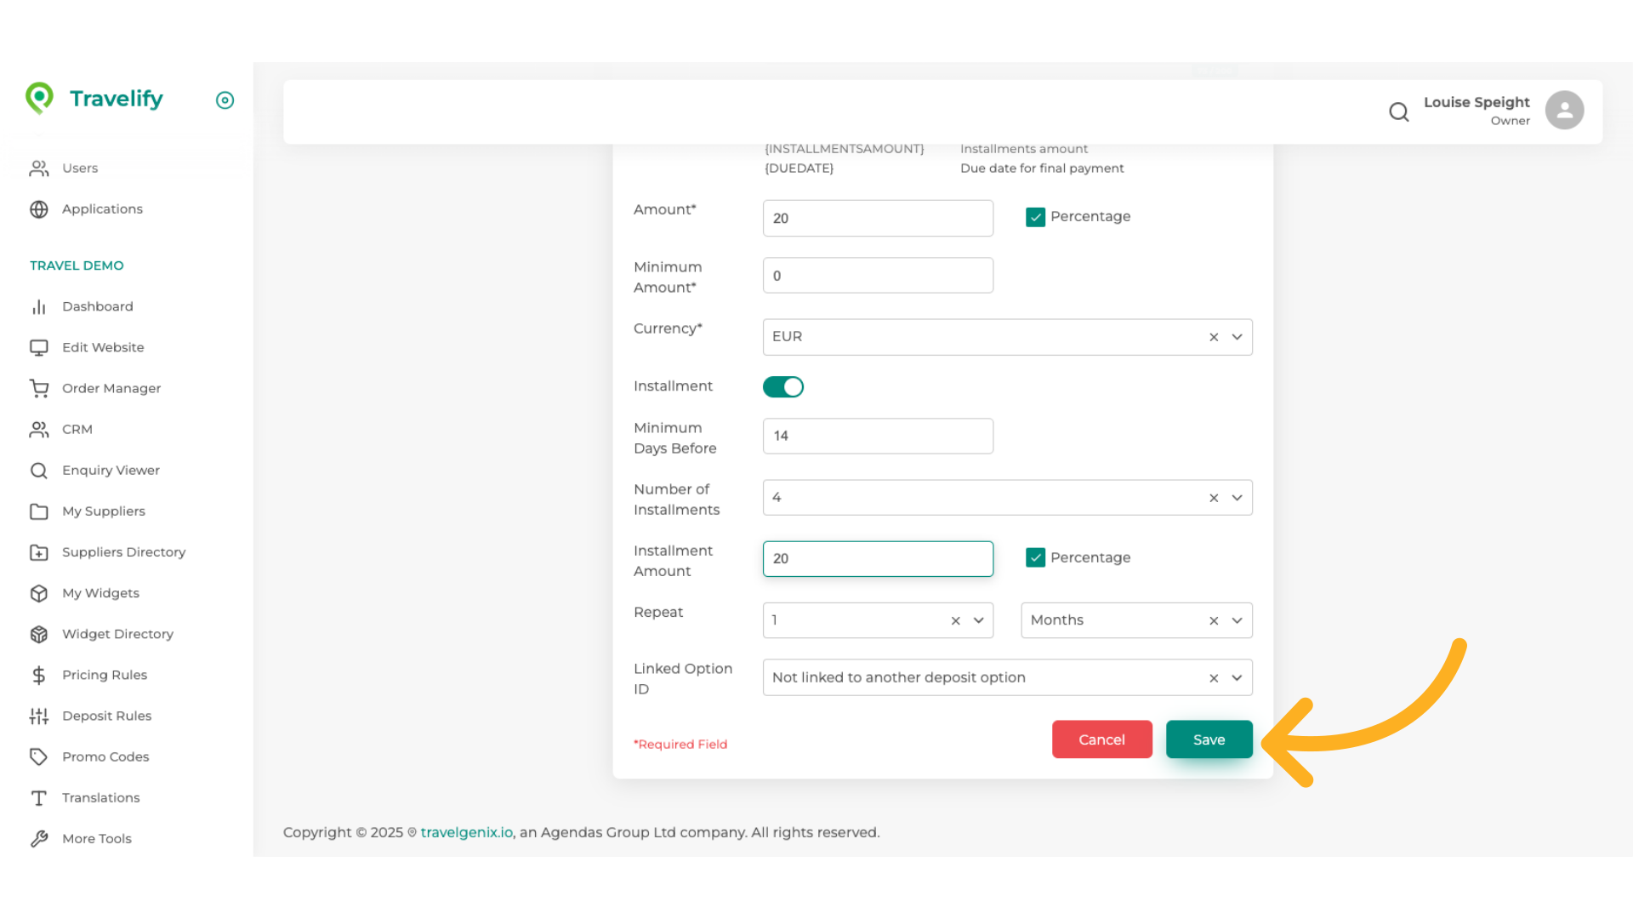Image resolution: width=1633 pixels, height=919 pixels.
Task: Click the Promo Codes tag icon
Action: tap(39, 756)
